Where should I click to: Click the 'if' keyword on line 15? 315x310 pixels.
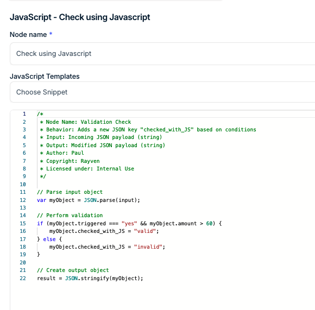coord(40,224)
